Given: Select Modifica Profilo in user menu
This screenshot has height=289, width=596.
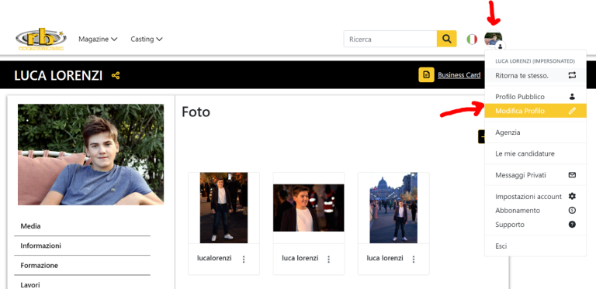Looking at the screenshot, I should coord(535,111).
